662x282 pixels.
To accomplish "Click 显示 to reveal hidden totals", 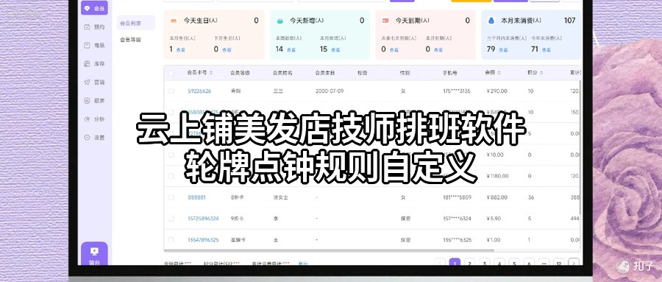I will (x=303, y=264).
